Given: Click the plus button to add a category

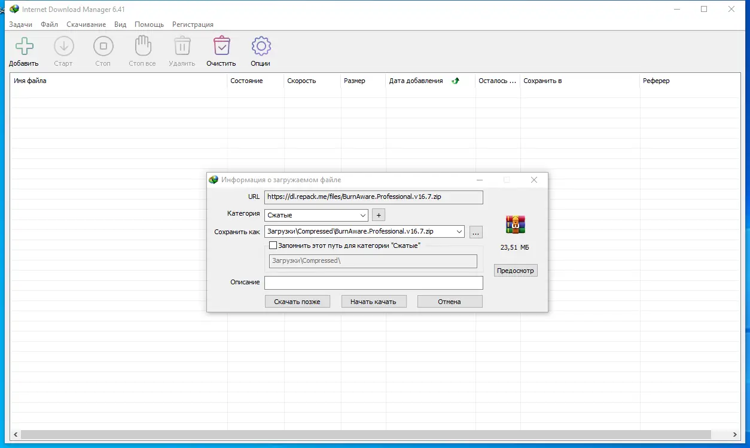Looking at the screenshot, I should tap(379, 215).
